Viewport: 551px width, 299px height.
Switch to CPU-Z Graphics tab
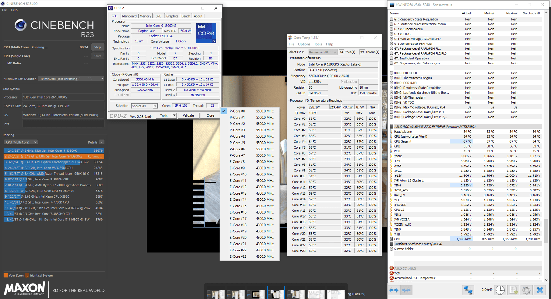tap(172, 16)
